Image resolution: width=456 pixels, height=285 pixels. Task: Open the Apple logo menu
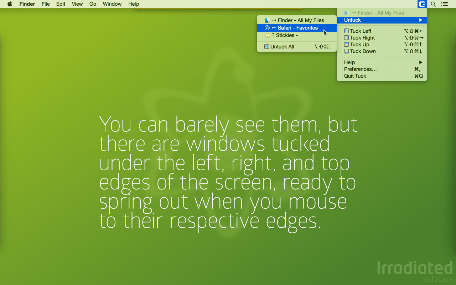coord(10,4)
